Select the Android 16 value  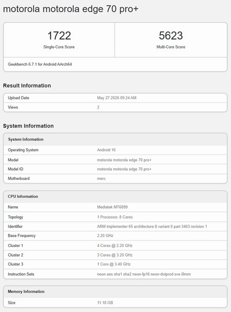pyautogui.click(x=106, y=150)
